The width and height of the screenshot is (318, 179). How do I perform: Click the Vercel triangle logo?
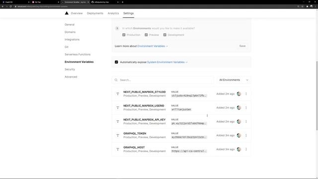point(67,13)
